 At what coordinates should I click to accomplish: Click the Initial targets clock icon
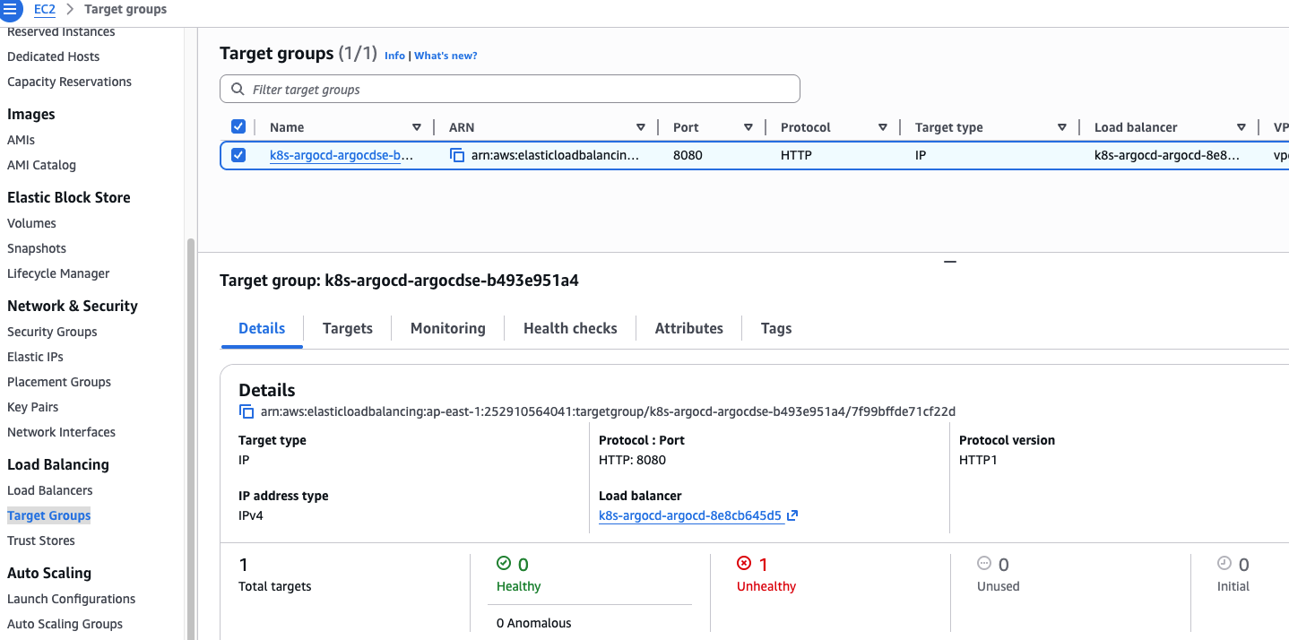[x=1224, y=564]
